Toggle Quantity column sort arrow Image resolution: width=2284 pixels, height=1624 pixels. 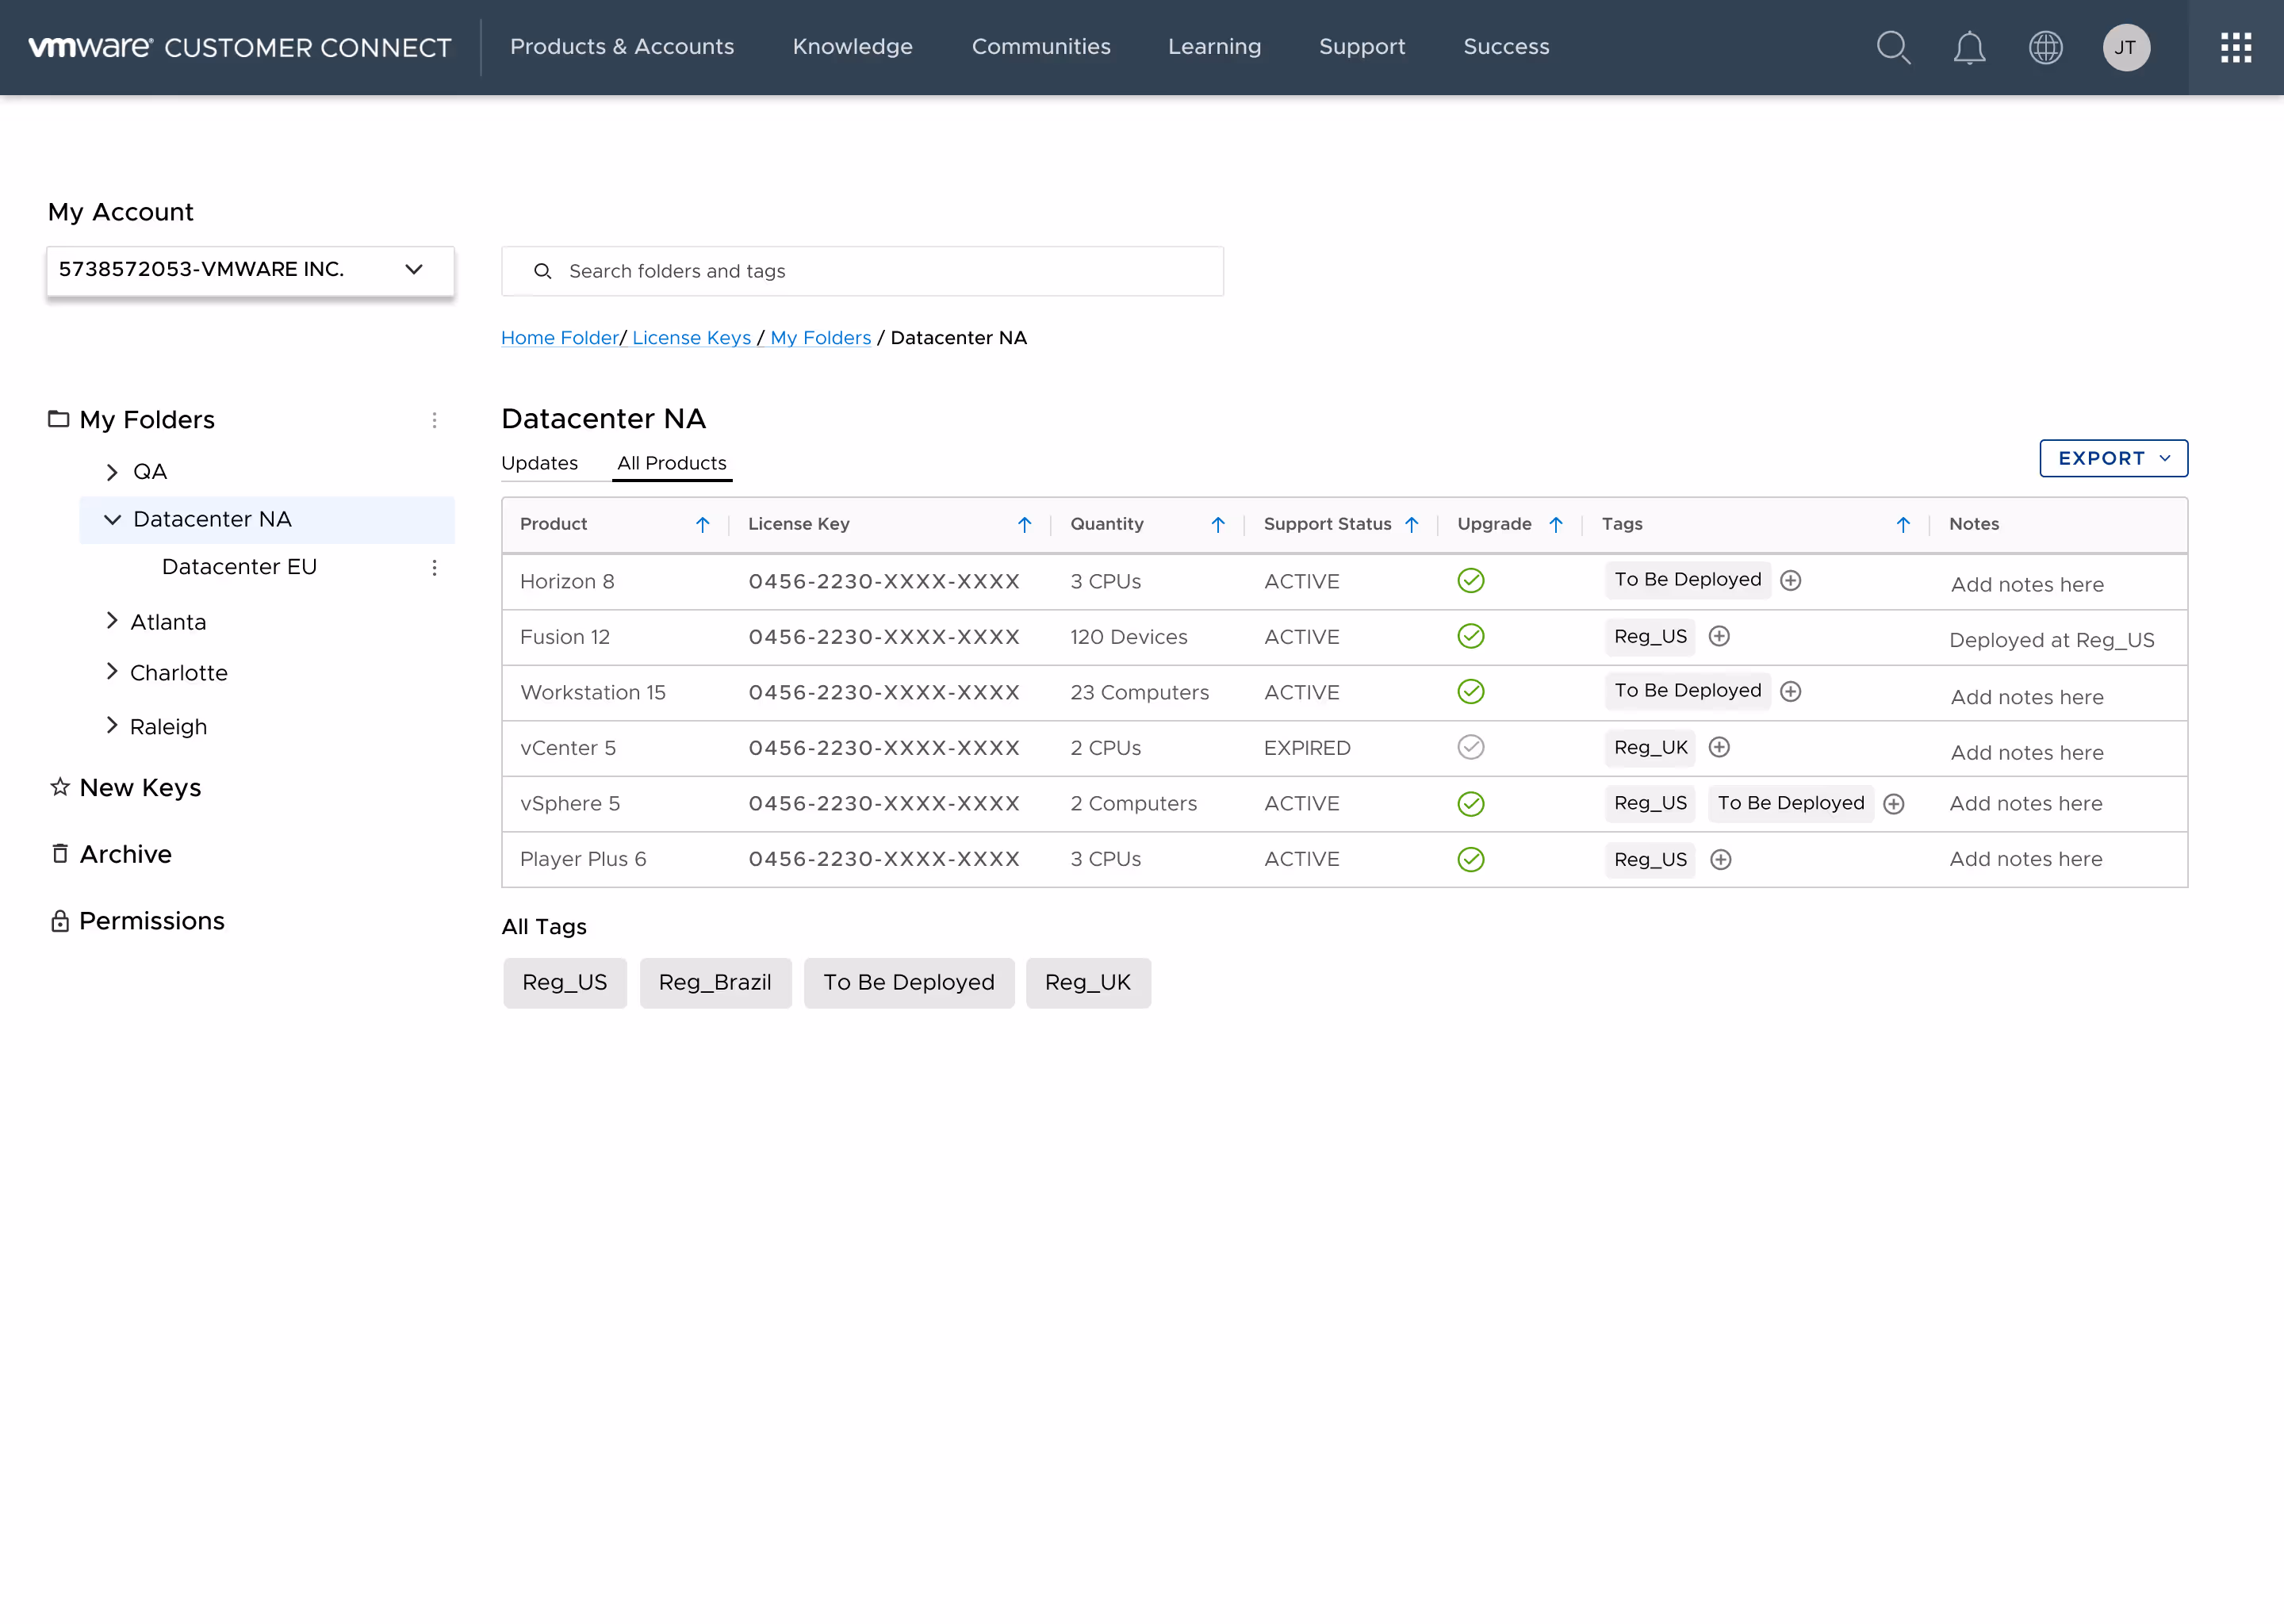(1217, 525)
